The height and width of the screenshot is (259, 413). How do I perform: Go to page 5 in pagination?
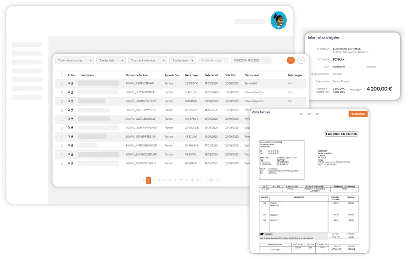coord(170,180)
